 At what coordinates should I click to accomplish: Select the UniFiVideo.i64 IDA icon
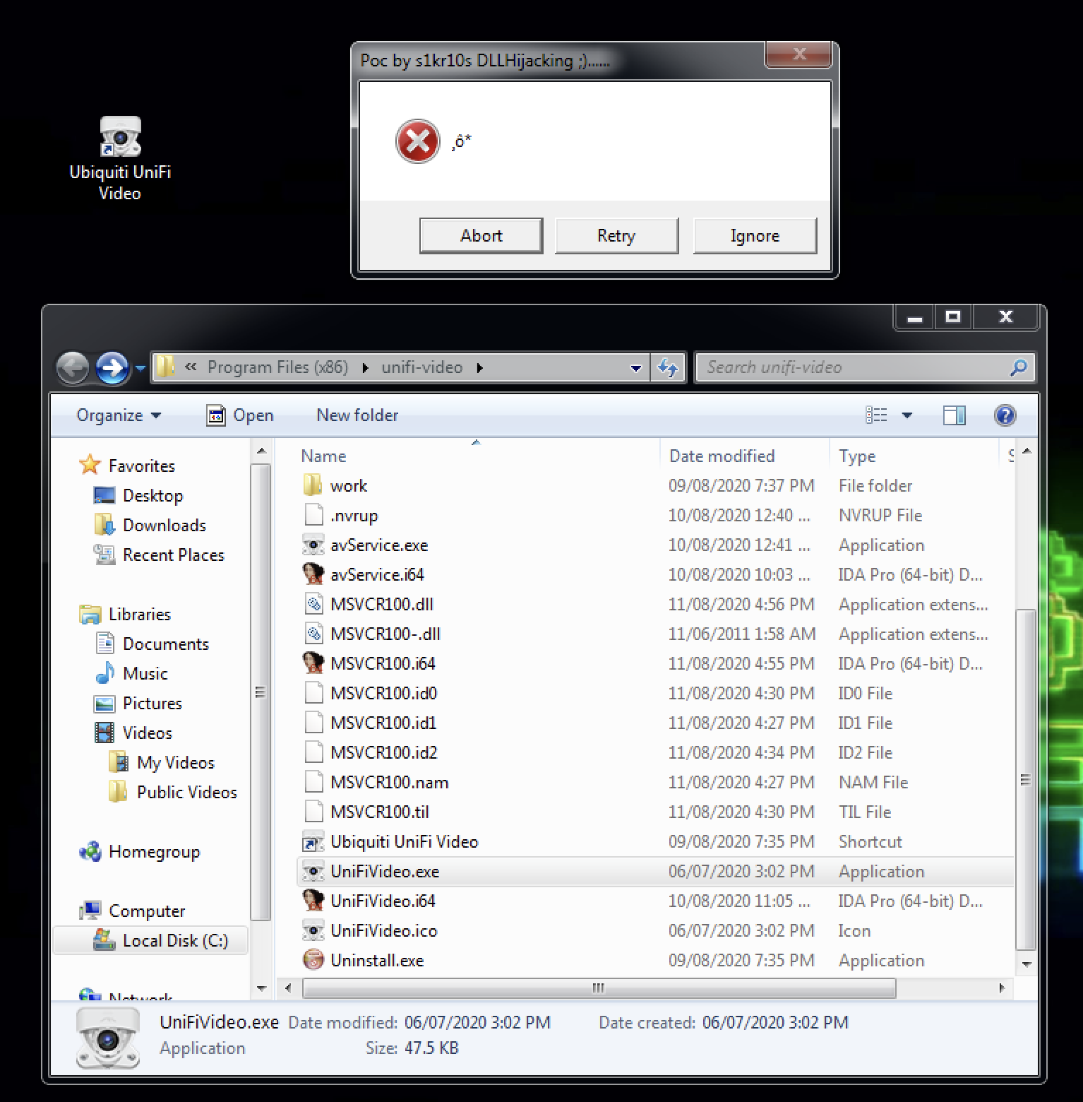313,901
